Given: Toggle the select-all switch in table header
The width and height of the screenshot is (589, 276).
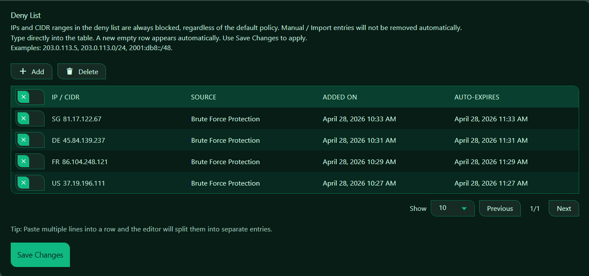Looking at the screenshot, I should (x=30, y=97).
